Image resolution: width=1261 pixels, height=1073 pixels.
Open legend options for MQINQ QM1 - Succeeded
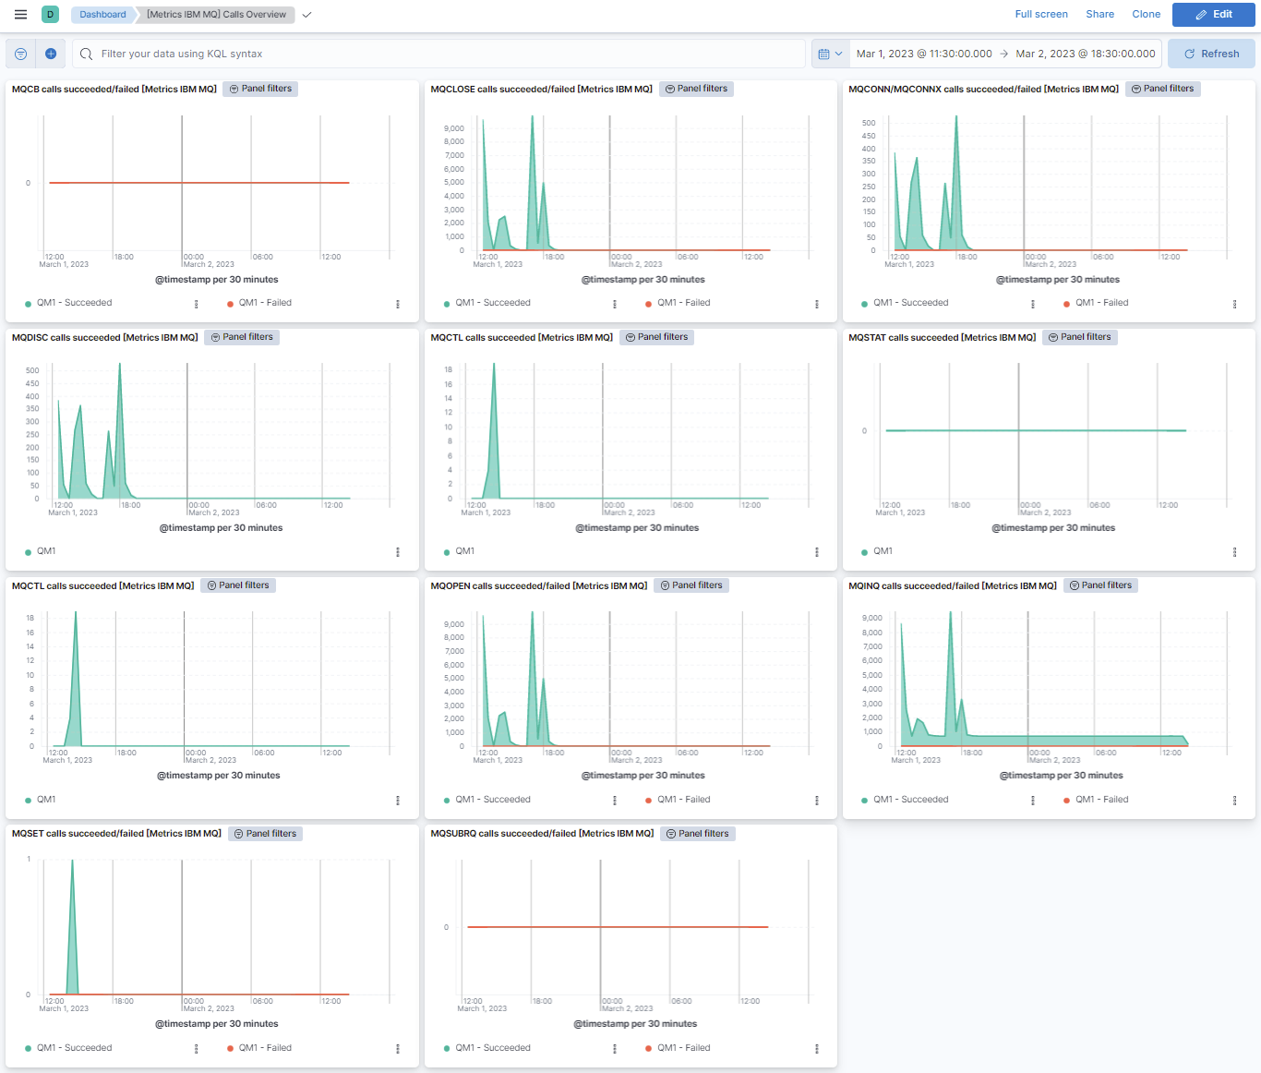[1032, 801]
